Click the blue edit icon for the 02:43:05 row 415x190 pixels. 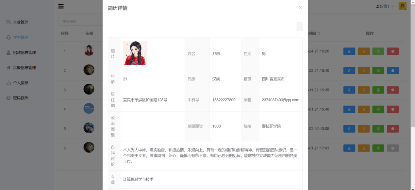[x=349, y=129]
